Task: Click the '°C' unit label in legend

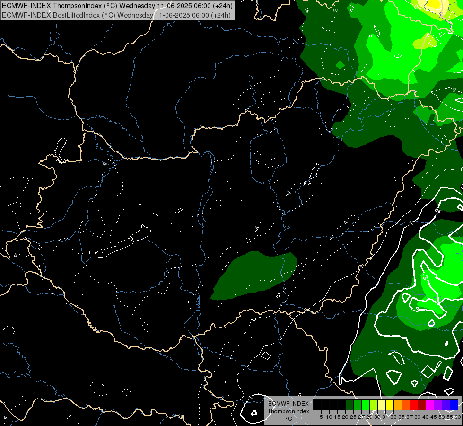Action: 288,418
